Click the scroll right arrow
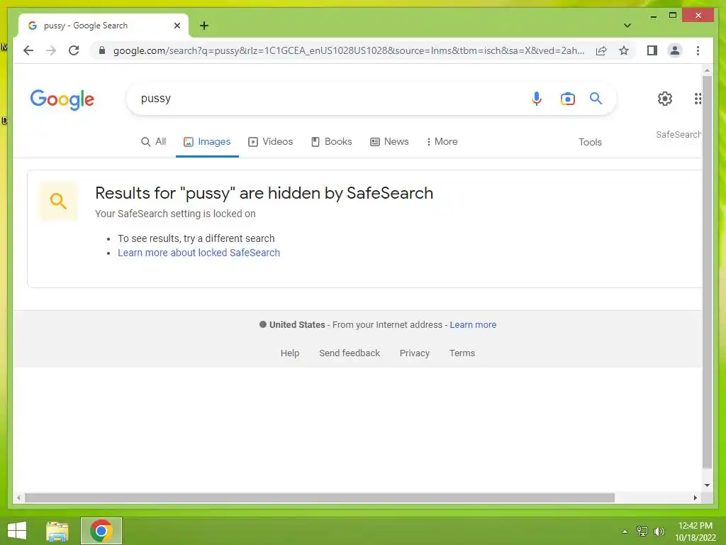726x545 pixels. point(695,497)
